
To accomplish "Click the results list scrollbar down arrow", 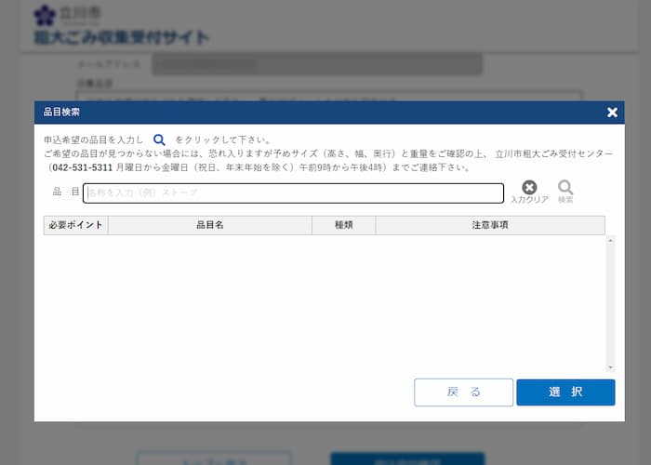I will [610, 367].
